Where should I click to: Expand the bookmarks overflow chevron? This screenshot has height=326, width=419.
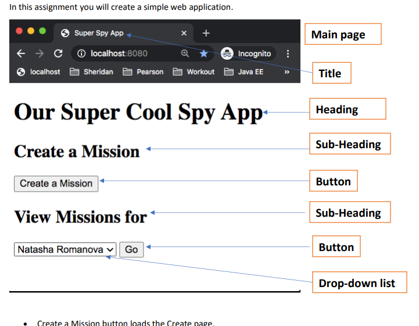pyautogui.click(x=287, y=72)
